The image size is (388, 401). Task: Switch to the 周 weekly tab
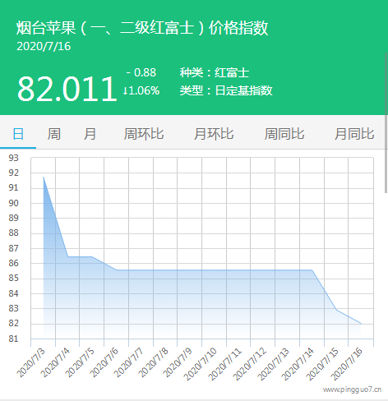pyautogui.click(x=54, y=134)
